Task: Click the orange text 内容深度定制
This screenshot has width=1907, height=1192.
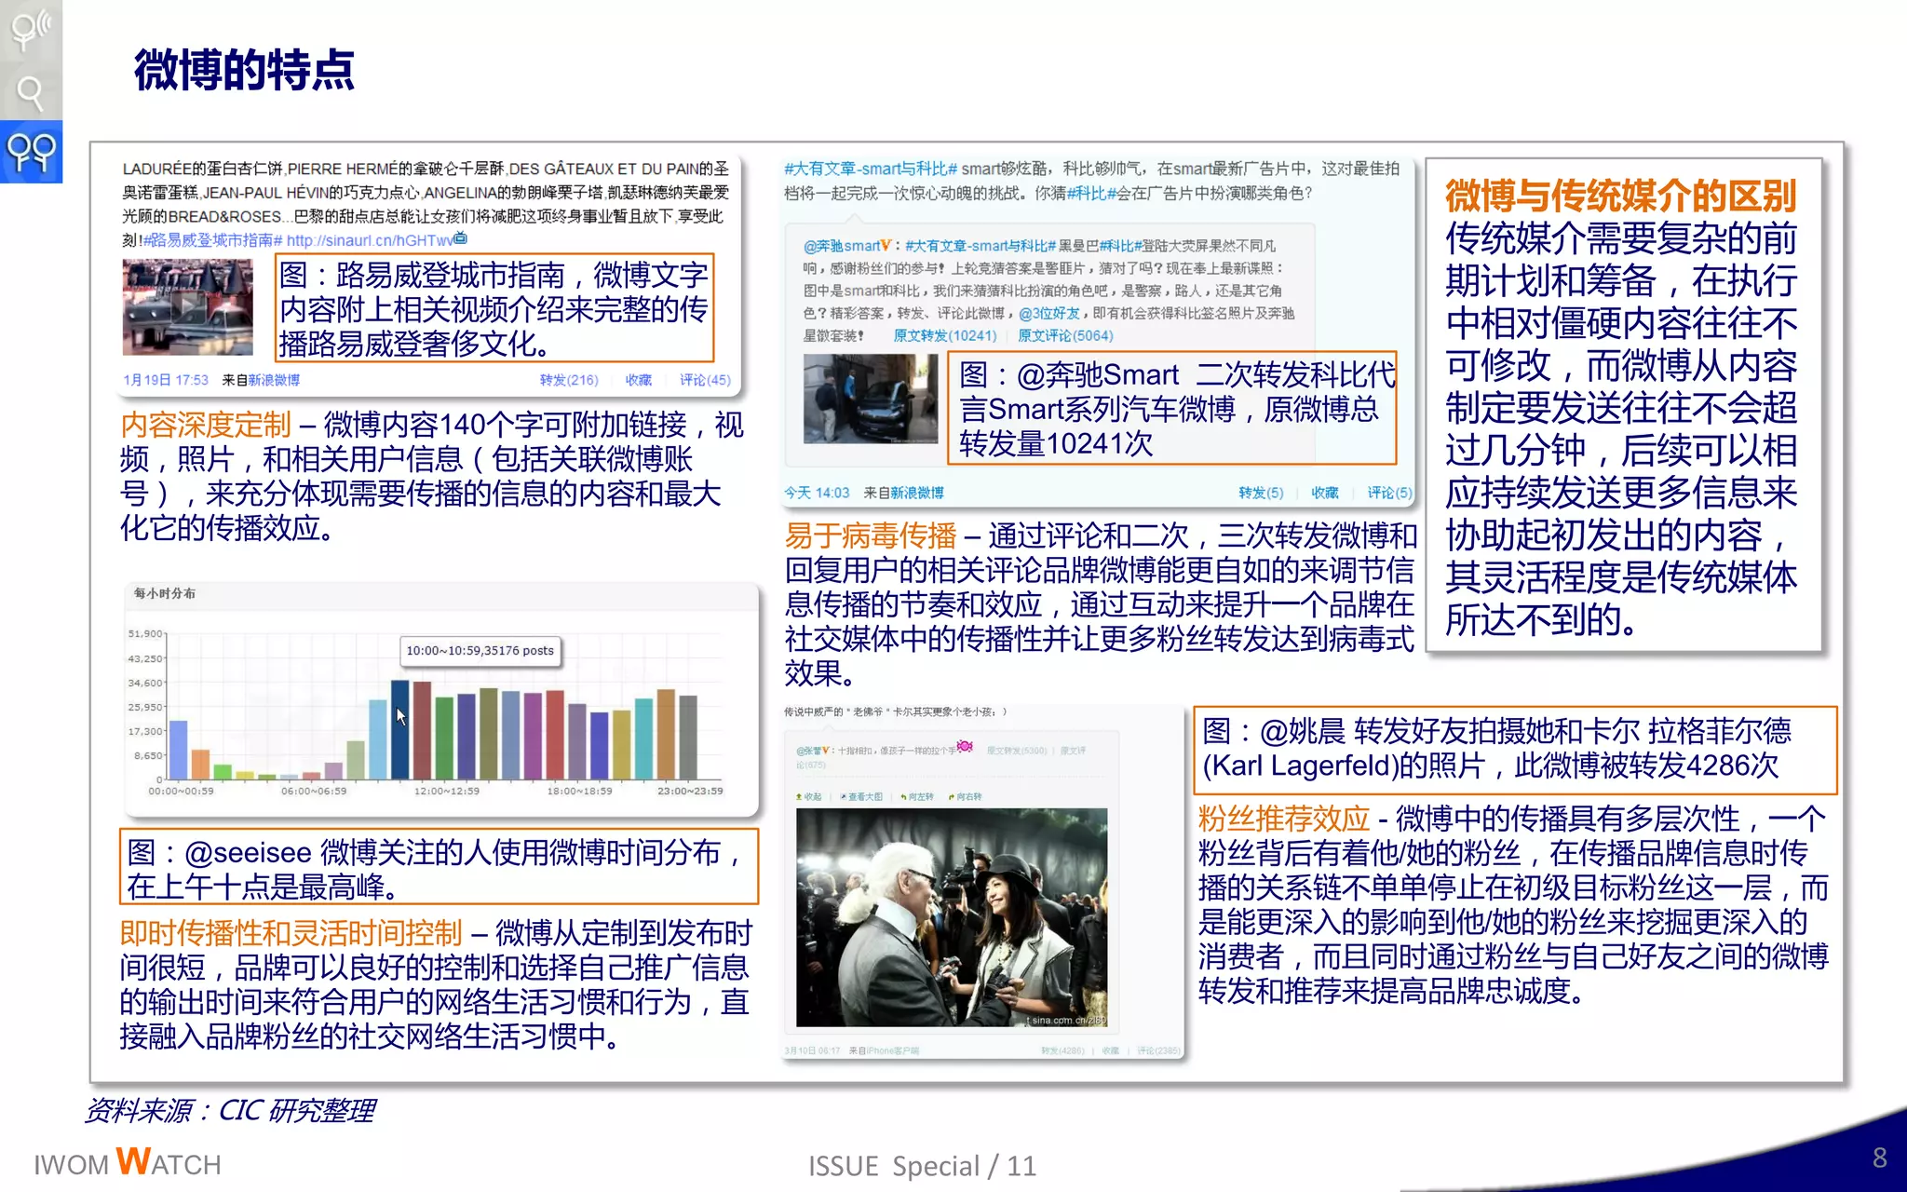Action: 206,425
